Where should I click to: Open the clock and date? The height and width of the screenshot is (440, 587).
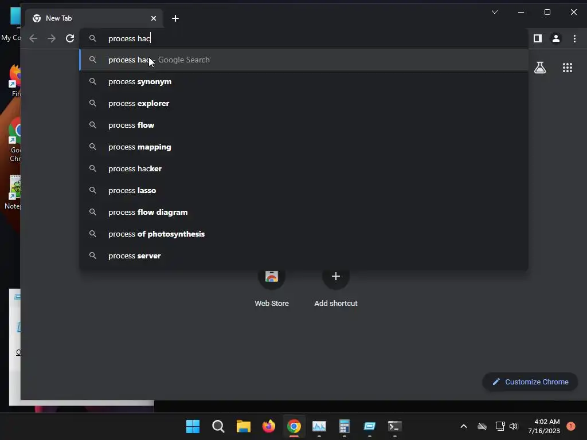pyautogui.click(x=544, y=426)
